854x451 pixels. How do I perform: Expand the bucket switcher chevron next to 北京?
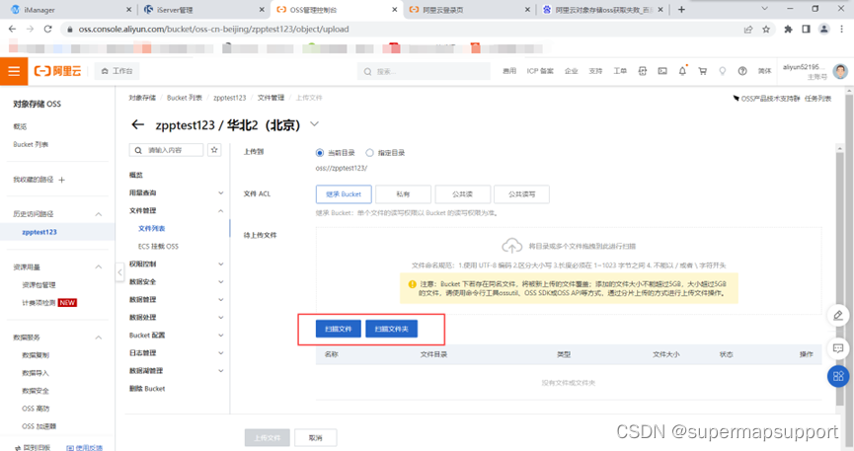[314, 124]
